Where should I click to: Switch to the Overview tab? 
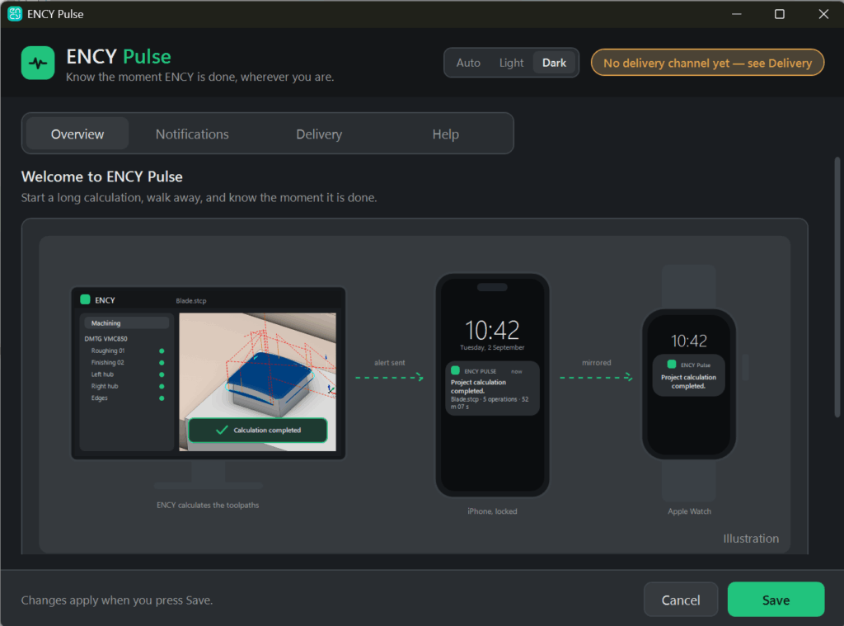coord(77,134)
